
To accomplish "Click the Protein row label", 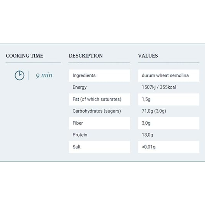I will pos(80,135).
